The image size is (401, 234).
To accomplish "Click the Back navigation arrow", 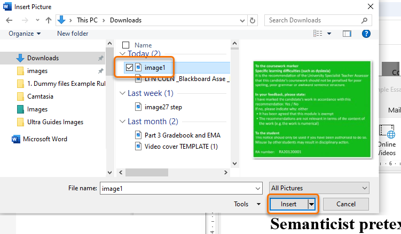I will (x=10, y=20).
